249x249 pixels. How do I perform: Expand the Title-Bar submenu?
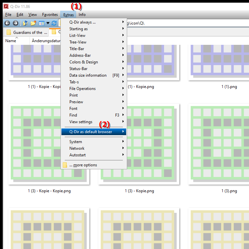point(94,49)
